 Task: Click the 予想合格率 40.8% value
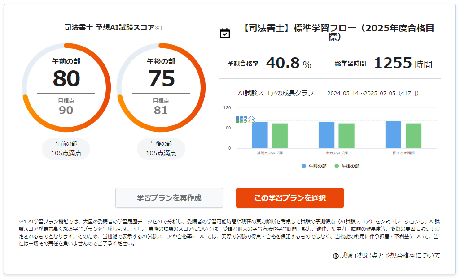click(x=289, y=63)
